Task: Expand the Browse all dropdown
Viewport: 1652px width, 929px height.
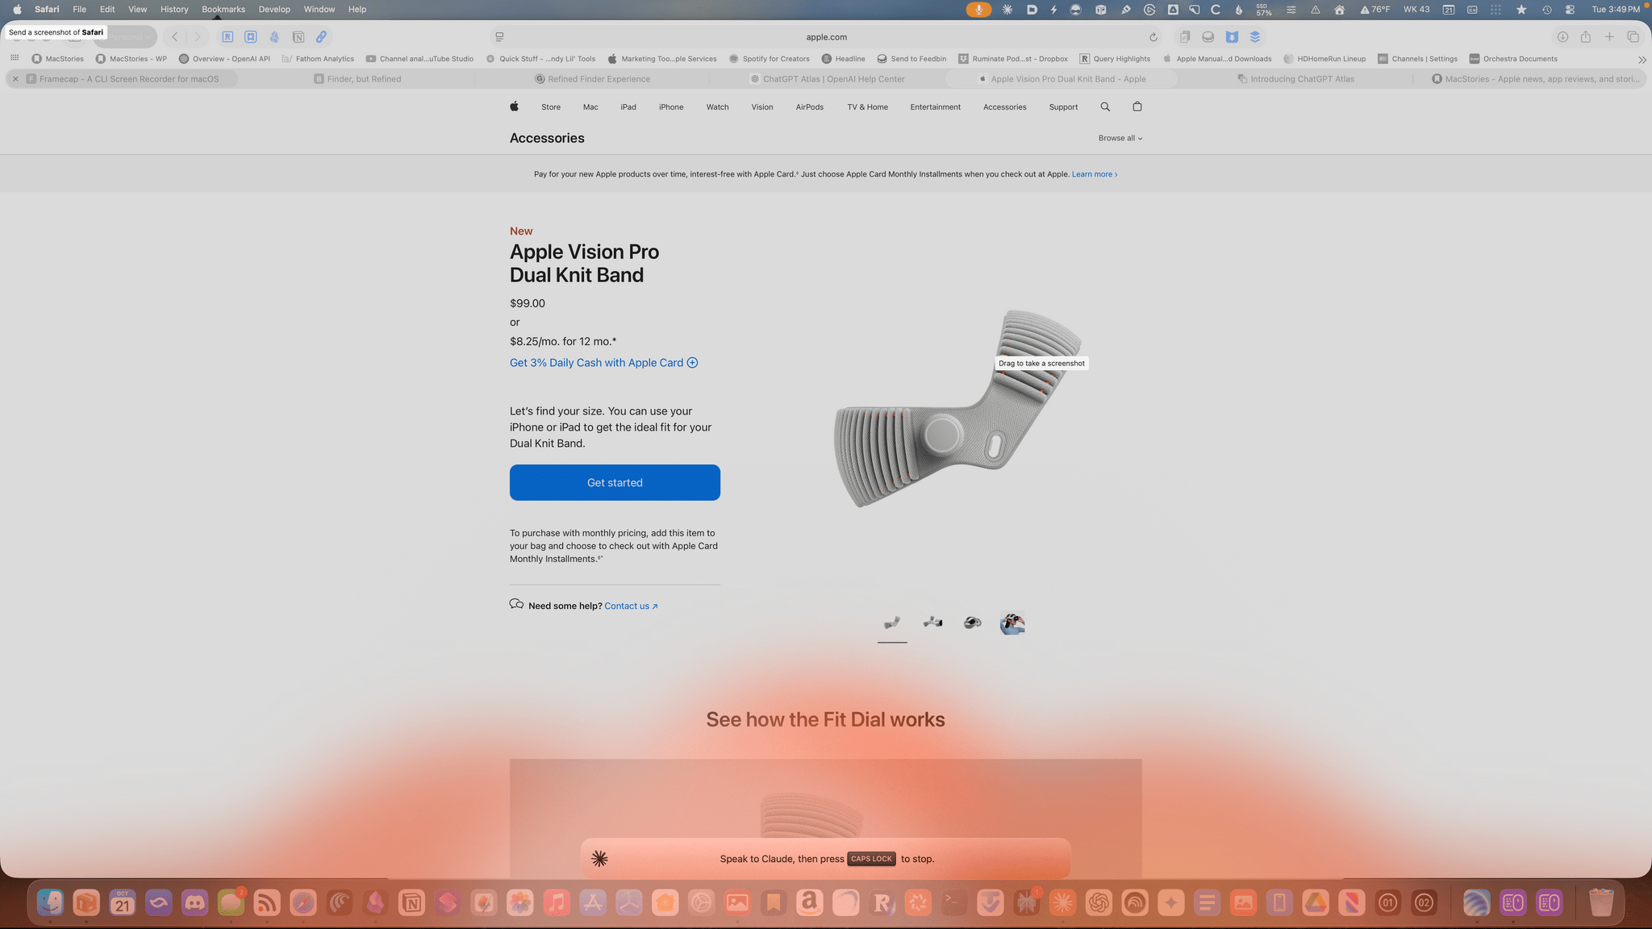Action: pos(1120,139)
